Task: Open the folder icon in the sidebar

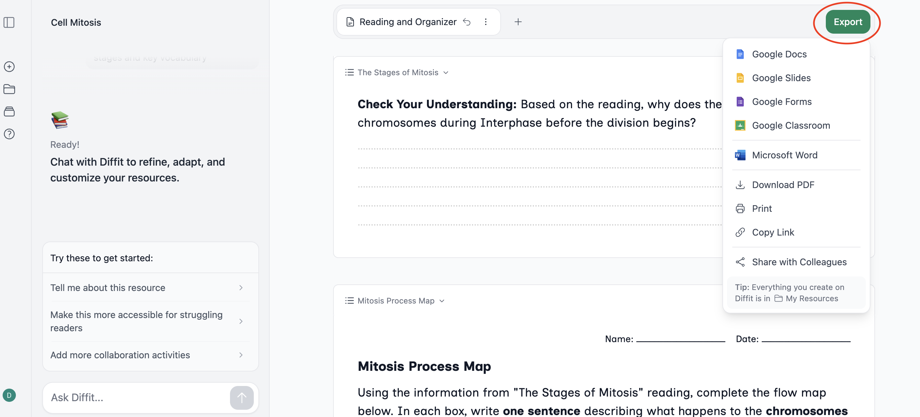Action: tap(9, 89)
